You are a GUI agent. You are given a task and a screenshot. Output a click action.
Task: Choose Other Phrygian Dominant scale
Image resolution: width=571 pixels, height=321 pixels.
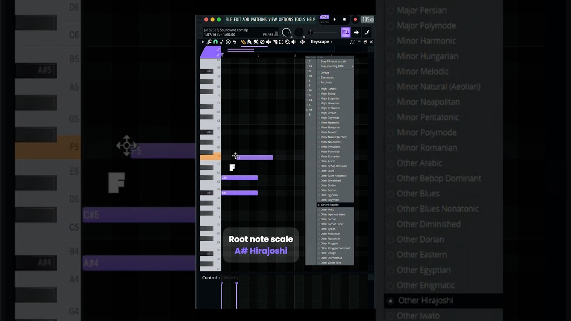[335, 248]
